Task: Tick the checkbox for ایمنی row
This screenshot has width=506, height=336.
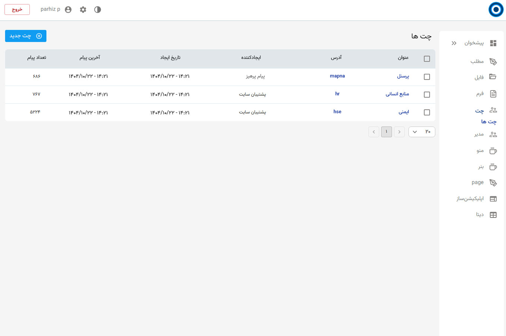Action: (x=427, y=112)
